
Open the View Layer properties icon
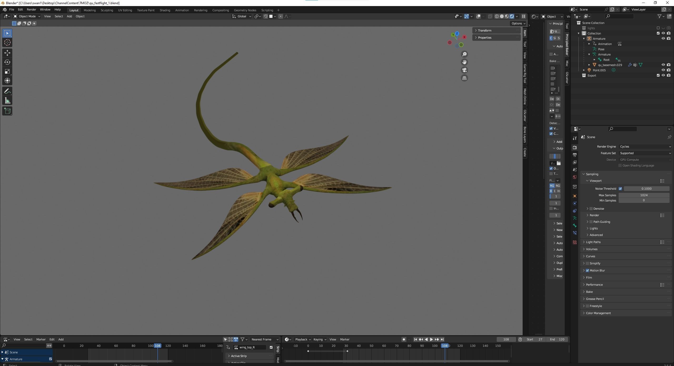575,162
